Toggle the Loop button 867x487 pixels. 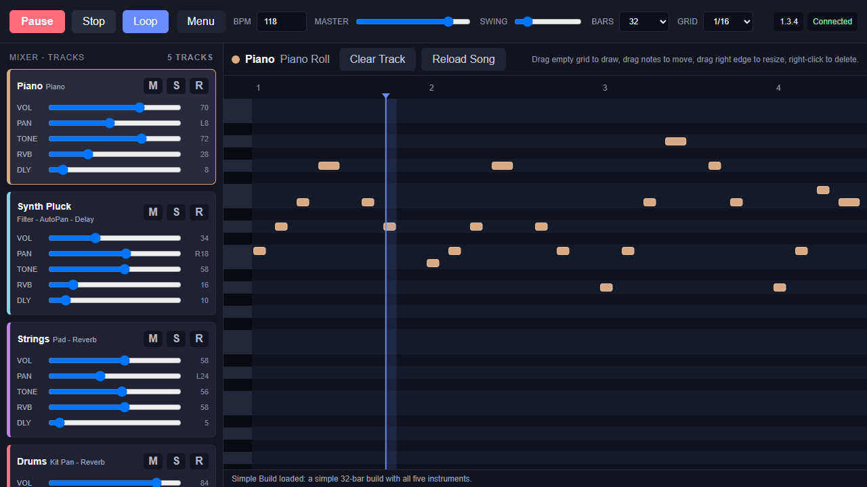pos(146,22)
